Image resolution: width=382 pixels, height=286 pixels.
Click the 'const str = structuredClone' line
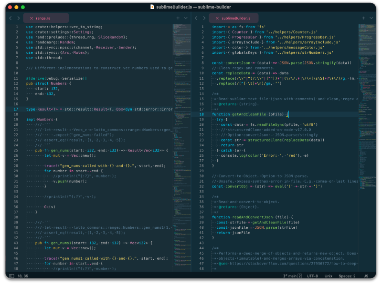pyautogui.click(x=272, y=140)
